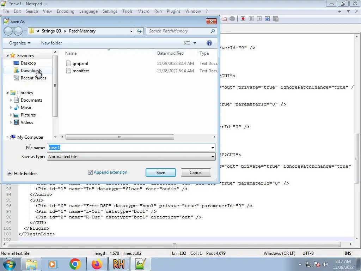The width and height of the screenshot is (361, 271).
Task: Open the Language menu
Action: [88, 11]
